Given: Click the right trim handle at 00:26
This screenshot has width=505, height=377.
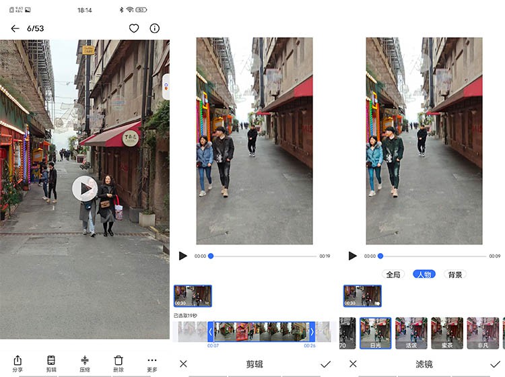Looking at the screenshot, I should tap(312, 332).
